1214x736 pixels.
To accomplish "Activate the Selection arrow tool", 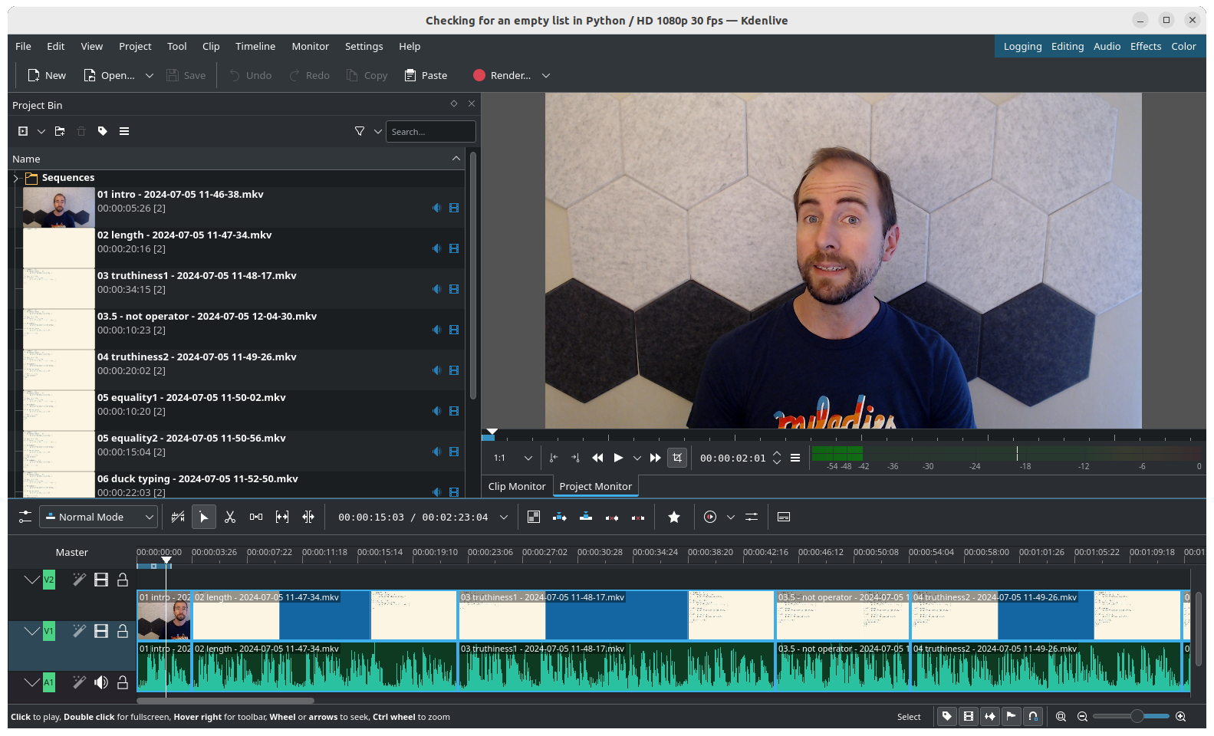I will coord(204,517).
